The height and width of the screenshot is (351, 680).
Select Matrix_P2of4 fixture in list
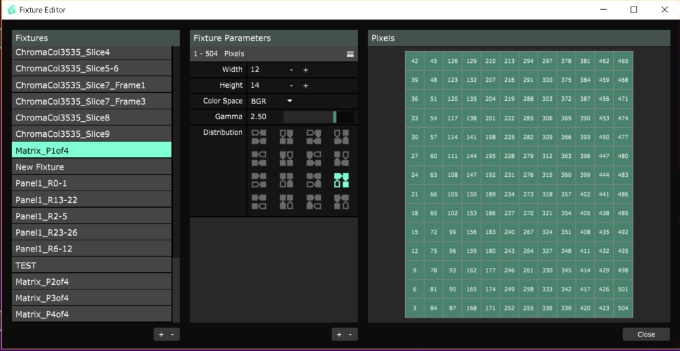pos(92,282)
